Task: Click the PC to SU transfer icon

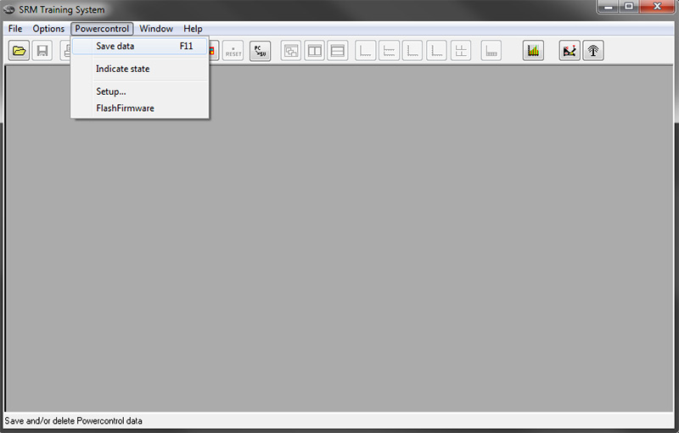Action: click(x=260, y=51)
